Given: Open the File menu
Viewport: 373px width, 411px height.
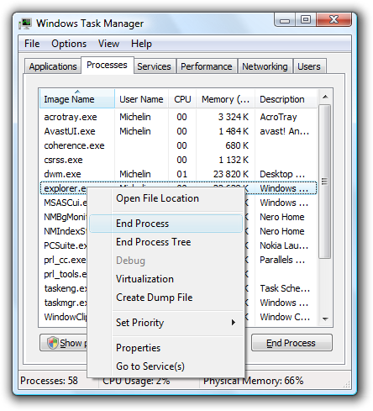Looking at the screenshot, I should 32,44.
